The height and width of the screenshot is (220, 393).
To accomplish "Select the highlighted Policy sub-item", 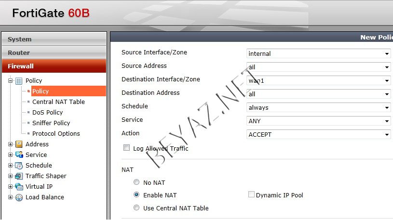I will pos(68,91).
